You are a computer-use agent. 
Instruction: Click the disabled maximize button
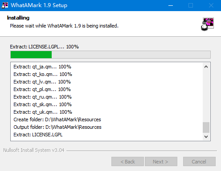[191, 5]
